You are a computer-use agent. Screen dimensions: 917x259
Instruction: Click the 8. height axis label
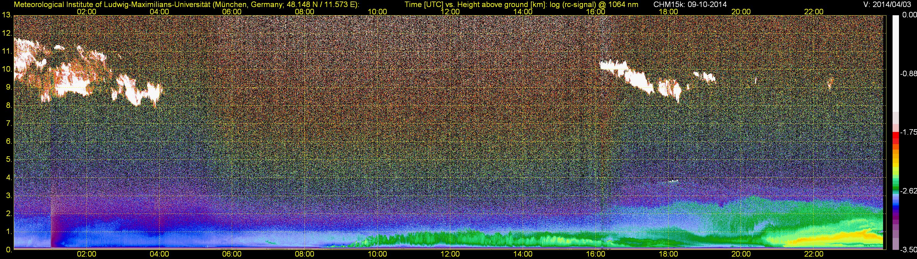9,105
